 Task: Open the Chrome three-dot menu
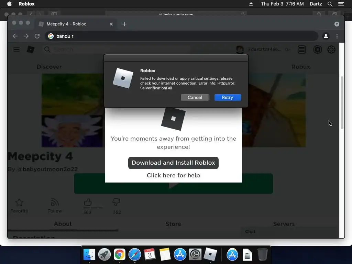click(x=337, y=36)
